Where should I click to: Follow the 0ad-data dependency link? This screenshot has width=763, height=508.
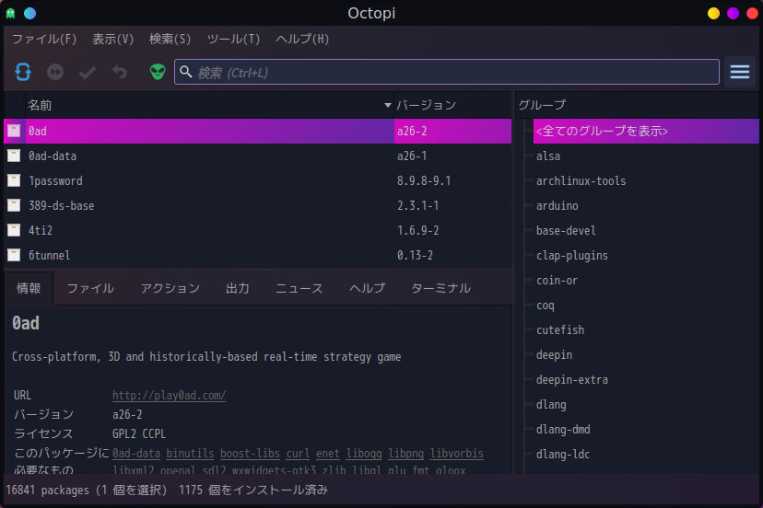pyautogui.click(x=136, y=453)
